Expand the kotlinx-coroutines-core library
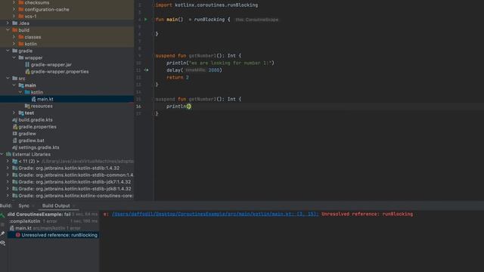The height and width of the screenshot is (272, 484). (8, 196)
